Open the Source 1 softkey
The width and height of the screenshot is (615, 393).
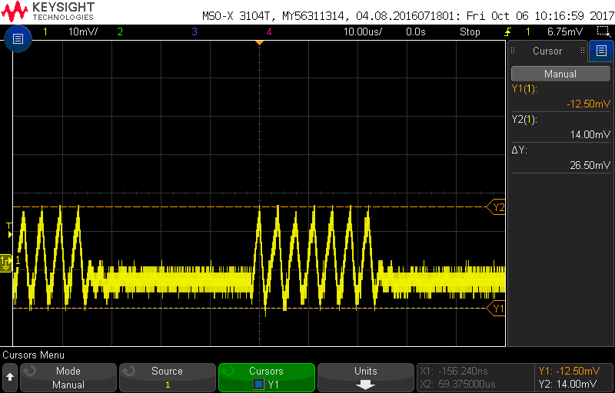point(168,378)
